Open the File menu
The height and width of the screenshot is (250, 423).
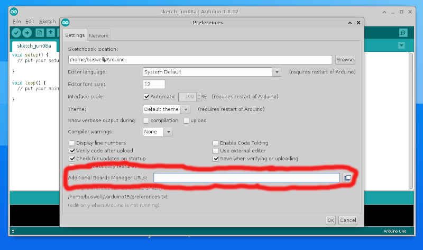(x=17, y=22)
